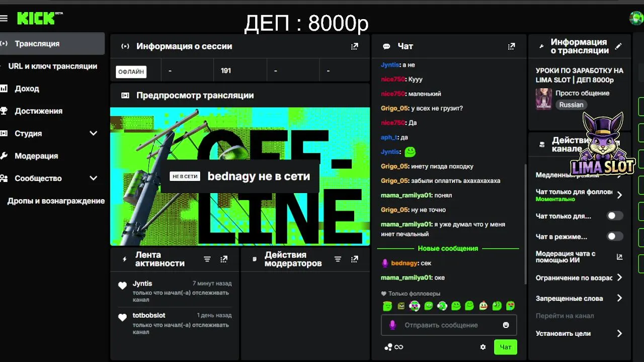Screen dimensions: 644x362
Task: Expand the Сообщество sidebar section
Action: [93, 178]
